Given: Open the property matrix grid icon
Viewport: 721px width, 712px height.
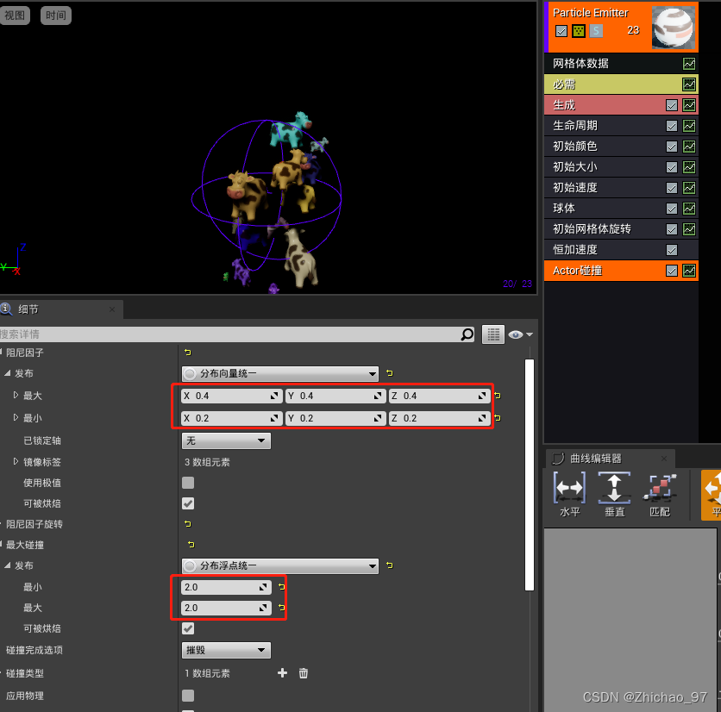Looking at the screenshot, I should 493,334.
